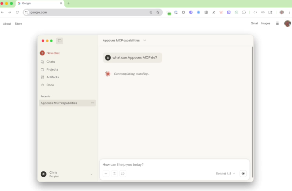Stop the response with the stop button
This screenshot has width=292, height=191.
click(243, 174)
